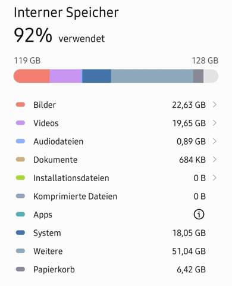Select the Papierkorb 6,42 GB entry
232x286 pixels.
click(x=116, y=269)
